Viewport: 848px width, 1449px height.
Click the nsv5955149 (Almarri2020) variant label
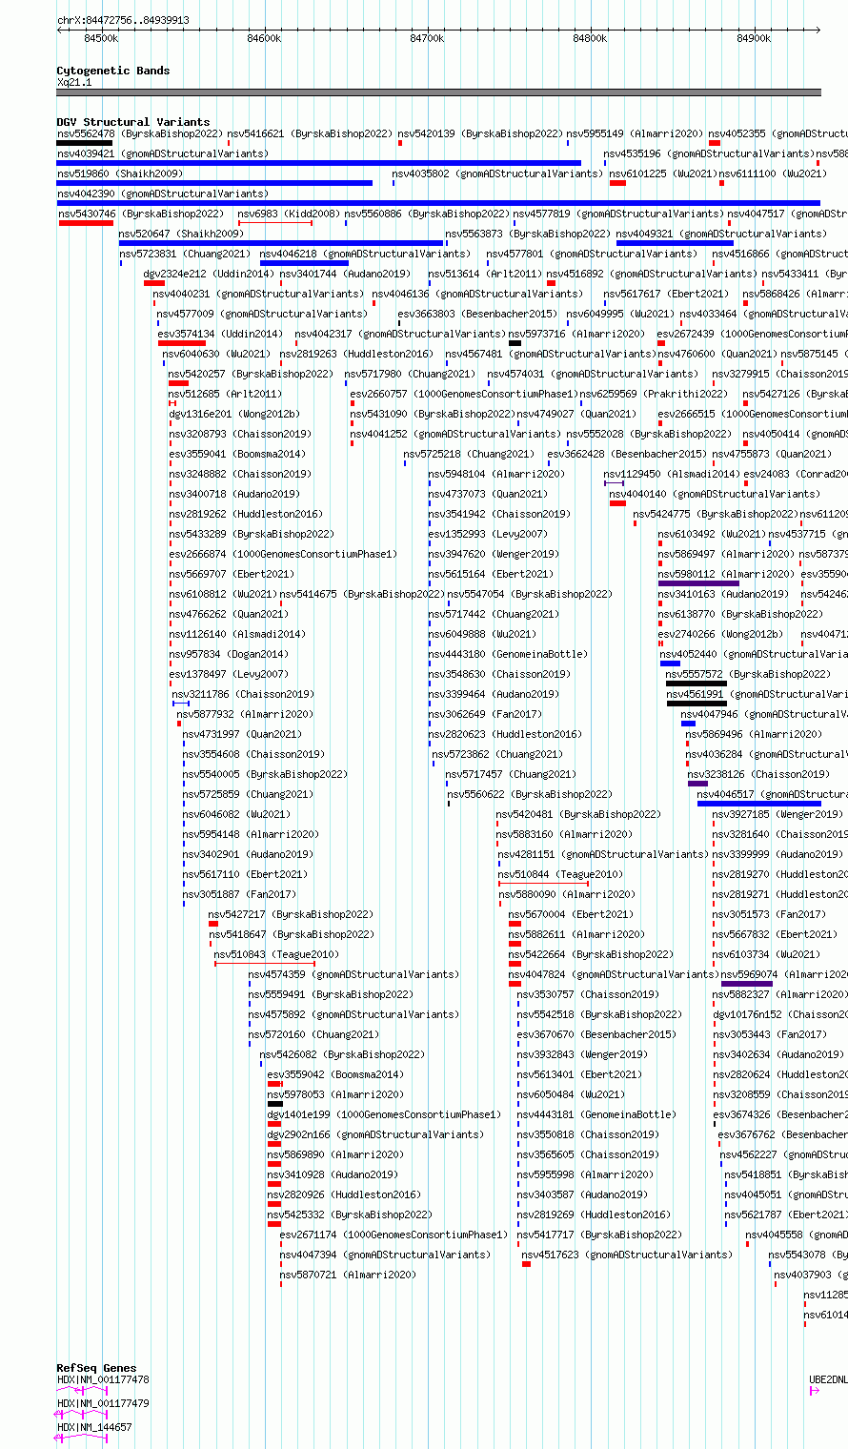pyautogui.click(x=635, y=133)
